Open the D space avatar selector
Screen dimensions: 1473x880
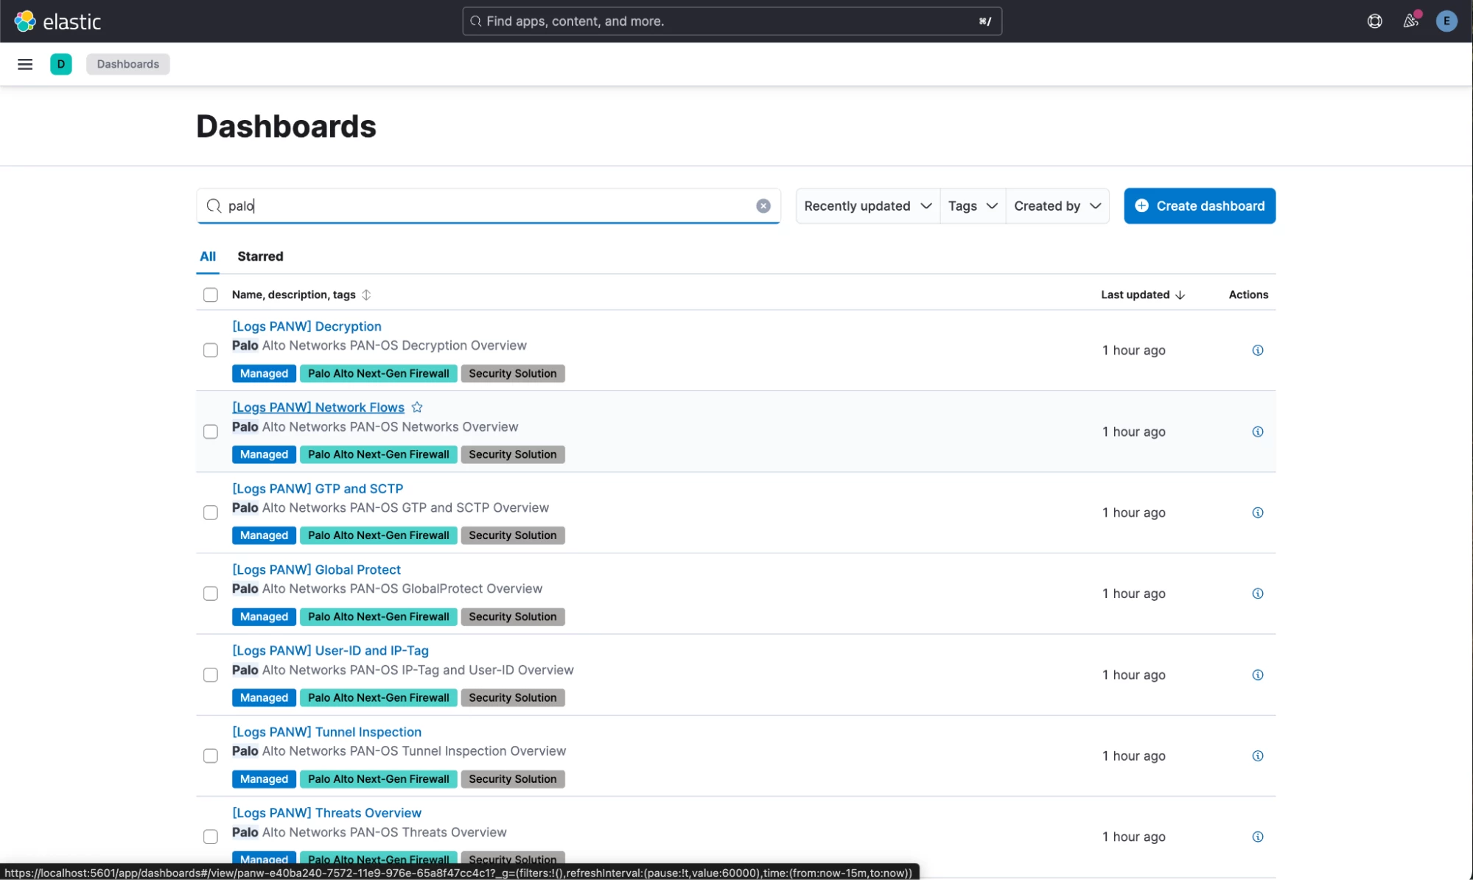point(61,64)
